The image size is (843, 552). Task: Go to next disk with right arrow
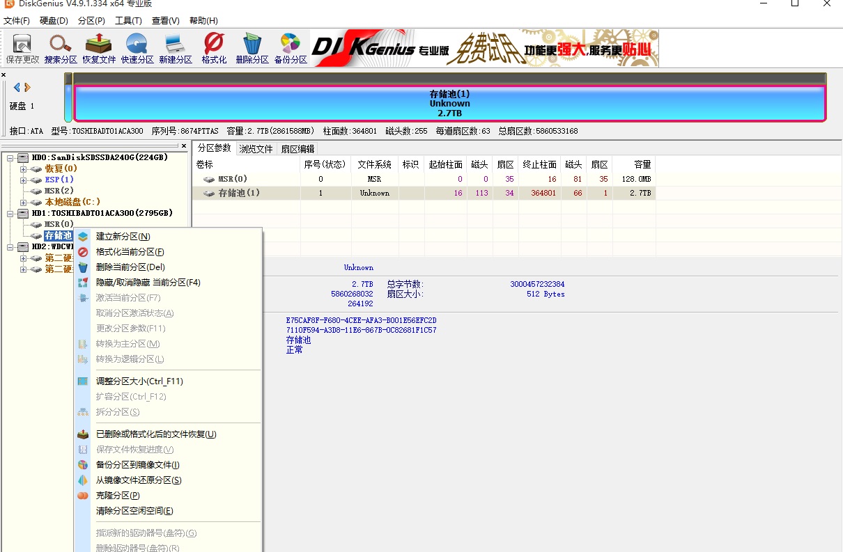[27, 88]
